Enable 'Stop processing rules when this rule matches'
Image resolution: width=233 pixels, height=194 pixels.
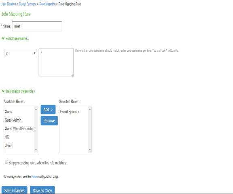[6, 162]
